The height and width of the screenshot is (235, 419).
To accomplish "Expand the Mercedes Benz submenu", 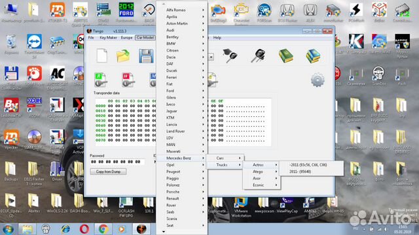I will (x=182, y=158).
